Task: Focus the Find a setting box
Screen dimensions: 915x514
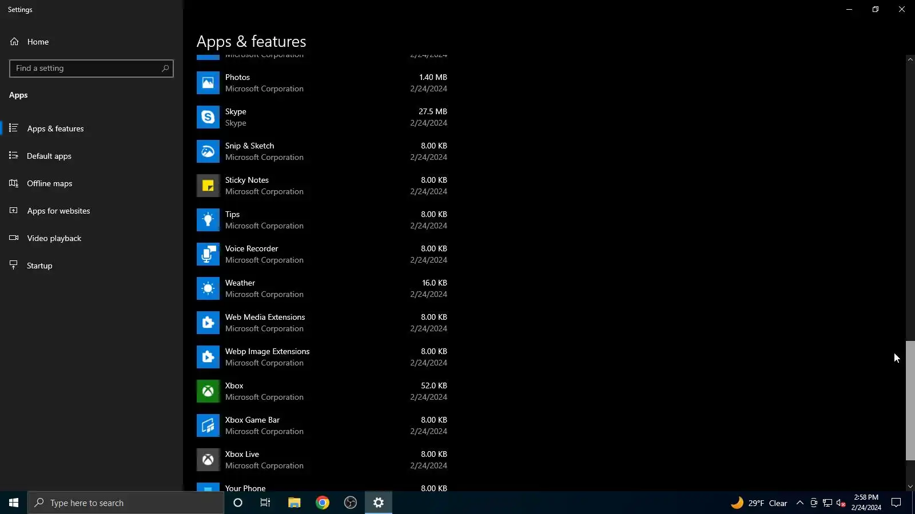Action: pyautogui.click(x=91, y=69)
